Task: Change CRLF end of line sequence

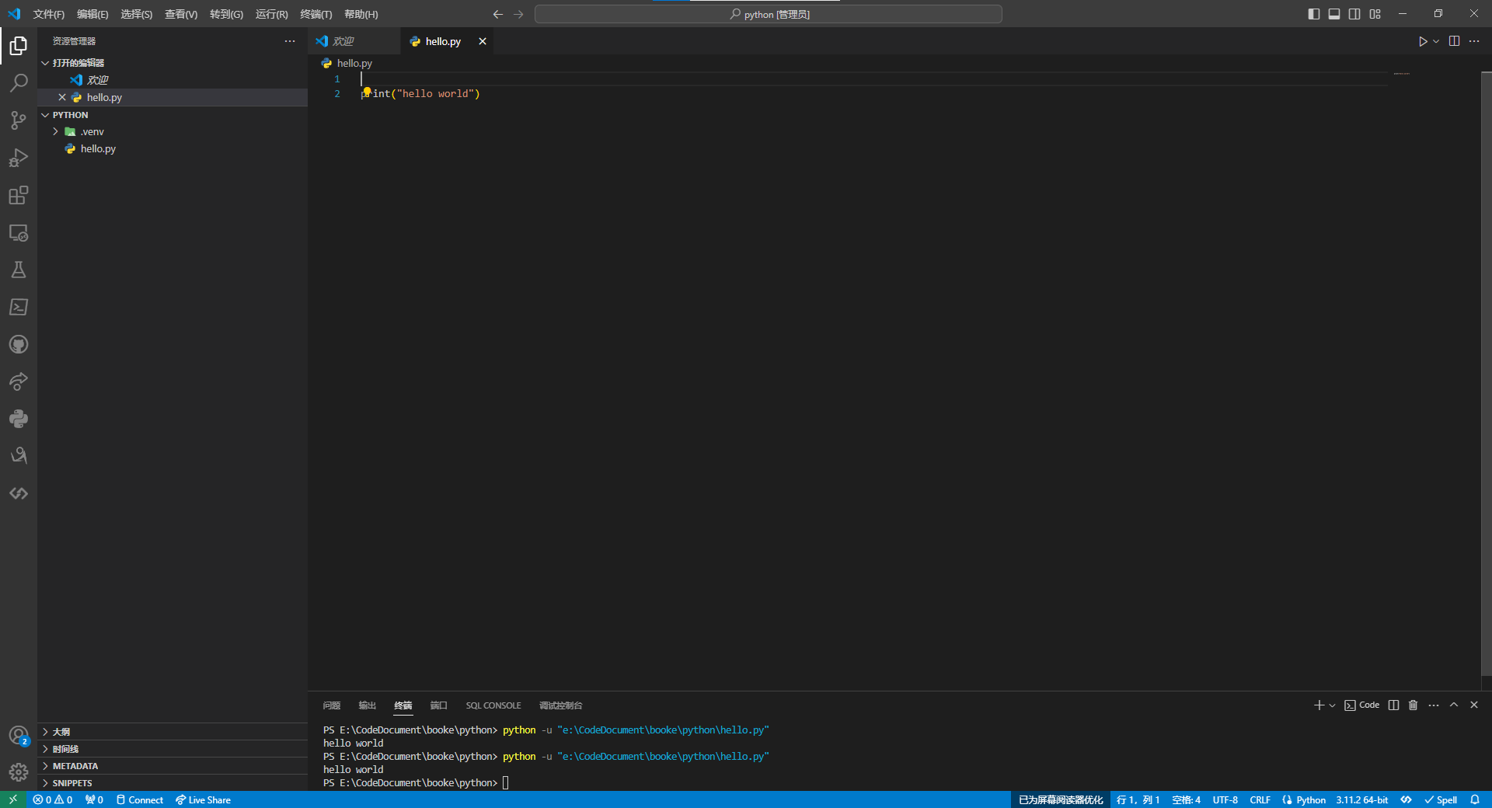Action: (1260, 799)
